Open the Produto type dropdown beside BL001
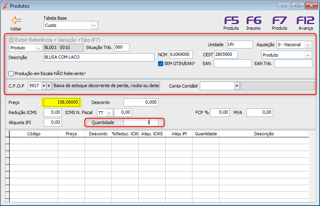Image resolution: width=320 pixels, height=206 pixels. coord(38,48)
